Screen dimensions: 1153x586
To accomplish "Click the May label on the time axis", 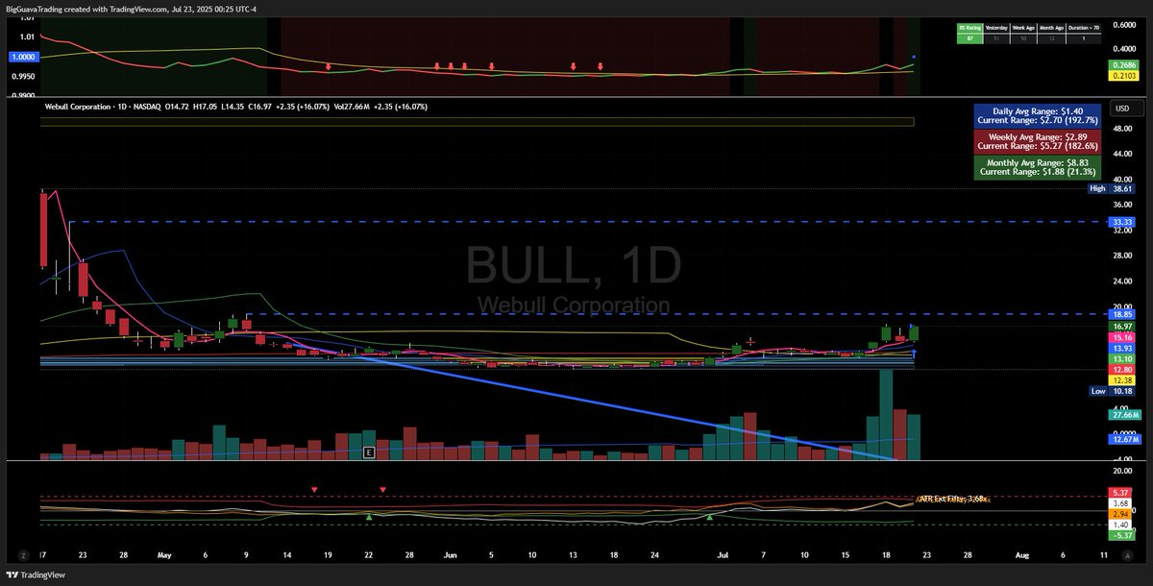I will pyautogui.click(x=163, y=555).
